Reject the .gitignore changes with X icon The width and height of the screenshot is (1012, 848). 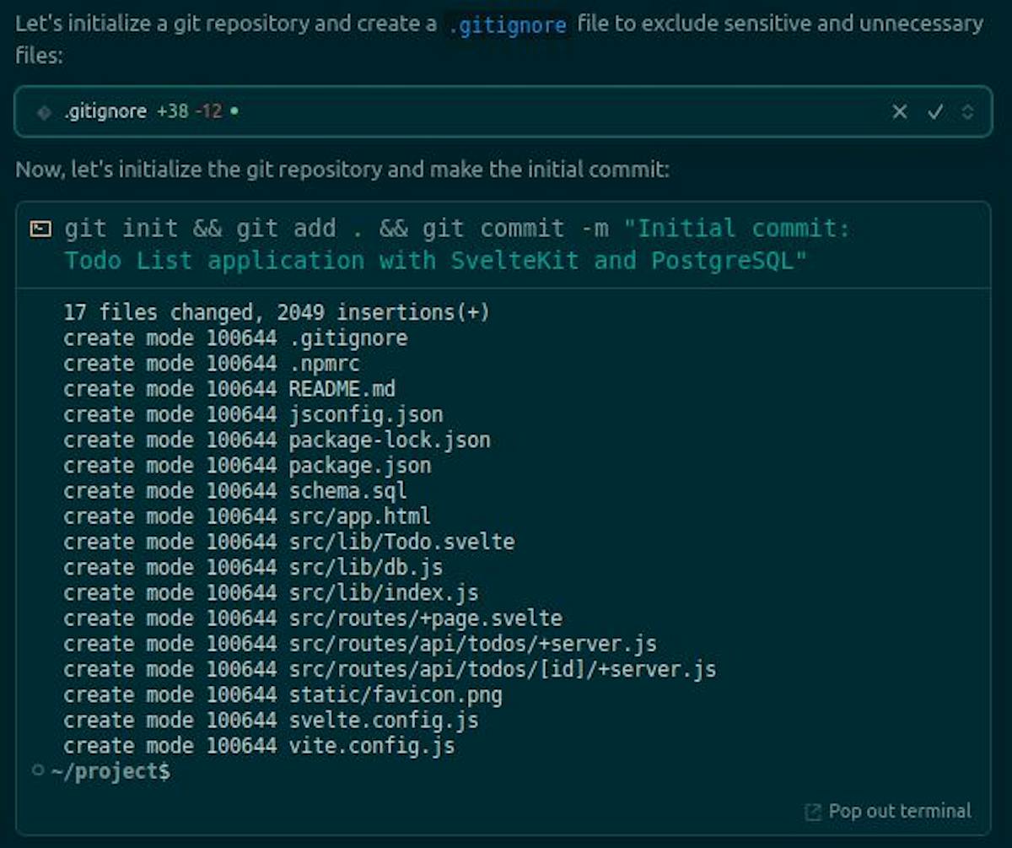coord(900,111)
